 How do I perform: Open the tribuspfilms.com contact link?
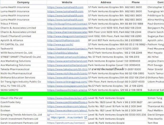(67, 24)
